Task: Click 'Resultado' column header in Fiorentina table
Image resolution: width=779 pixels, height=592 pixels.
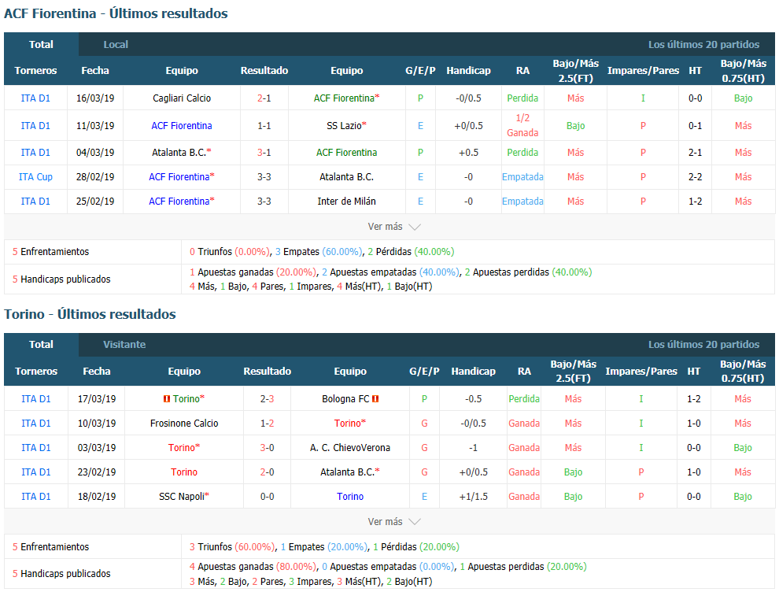Action: [x=264, y=71]
